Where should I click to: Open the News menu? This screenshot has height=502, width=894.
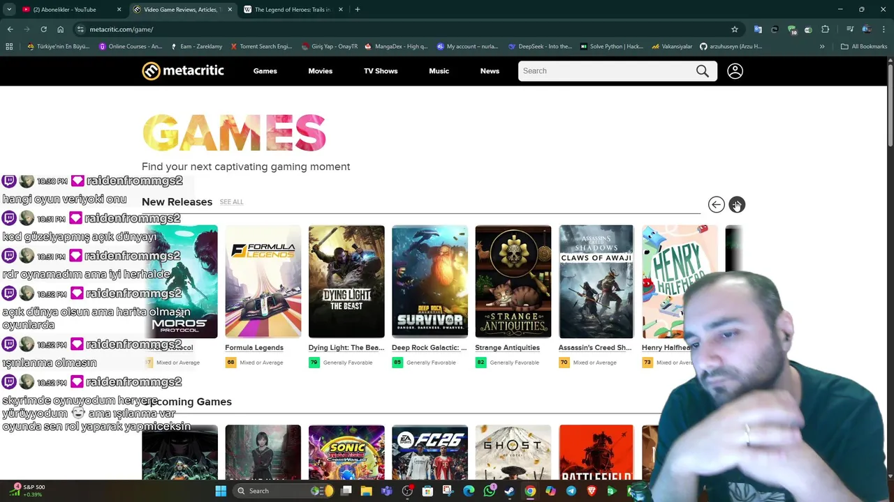click(x=490, y=71)
